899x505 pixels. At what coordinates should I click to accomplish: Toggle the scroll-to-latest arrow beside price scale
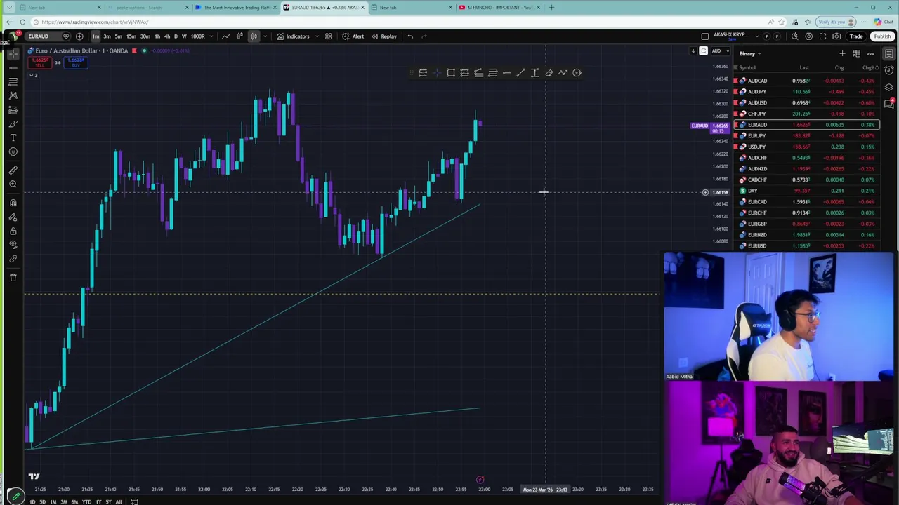coord(693,51)
